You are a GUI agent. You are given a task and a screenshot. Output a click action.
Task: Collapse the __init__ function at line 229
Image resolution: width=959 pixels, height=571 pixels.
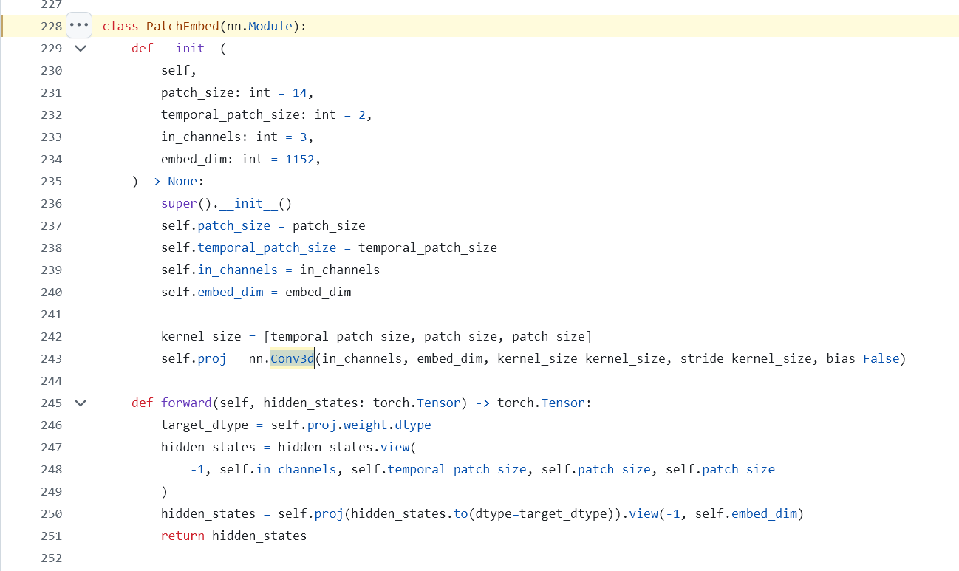(x=81, y=48)
